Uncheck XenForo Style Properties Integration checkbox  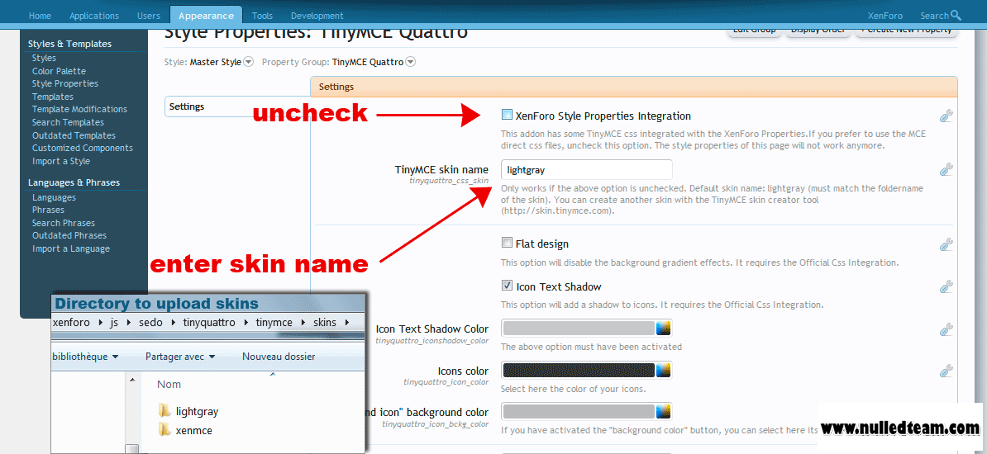tap(507, 115)
